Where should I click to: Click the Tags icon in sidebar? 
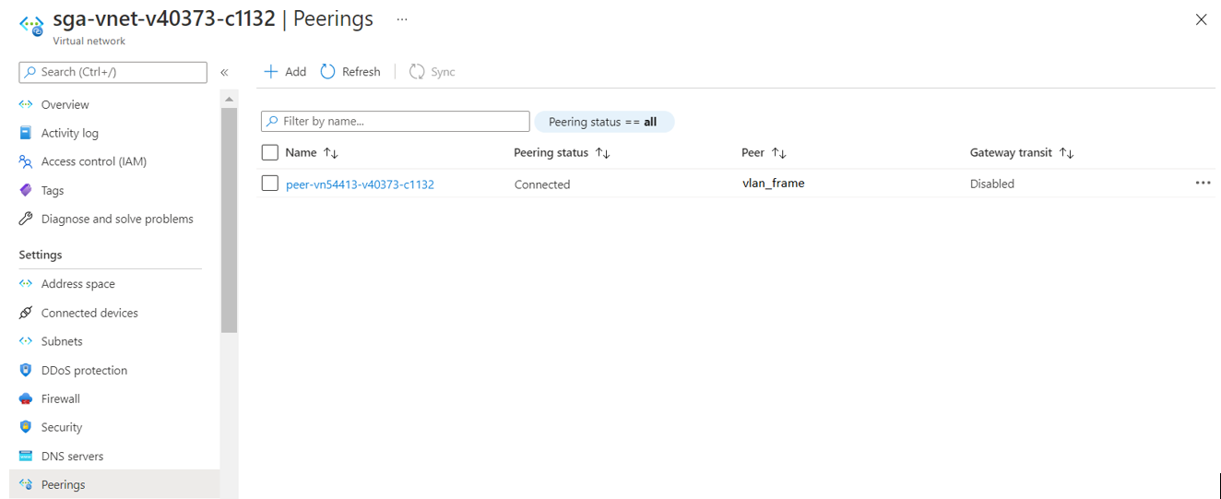click(26, 190)
